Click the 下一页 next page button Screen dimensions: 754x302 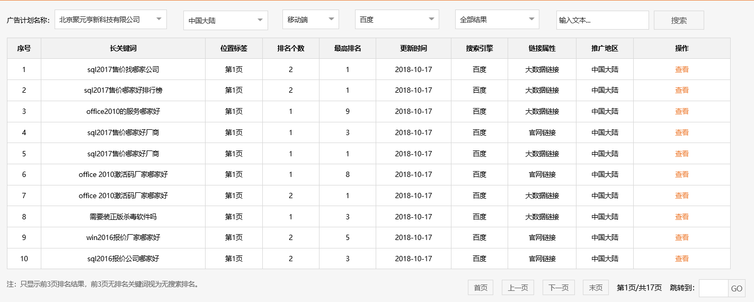click(x=558, y=288)
